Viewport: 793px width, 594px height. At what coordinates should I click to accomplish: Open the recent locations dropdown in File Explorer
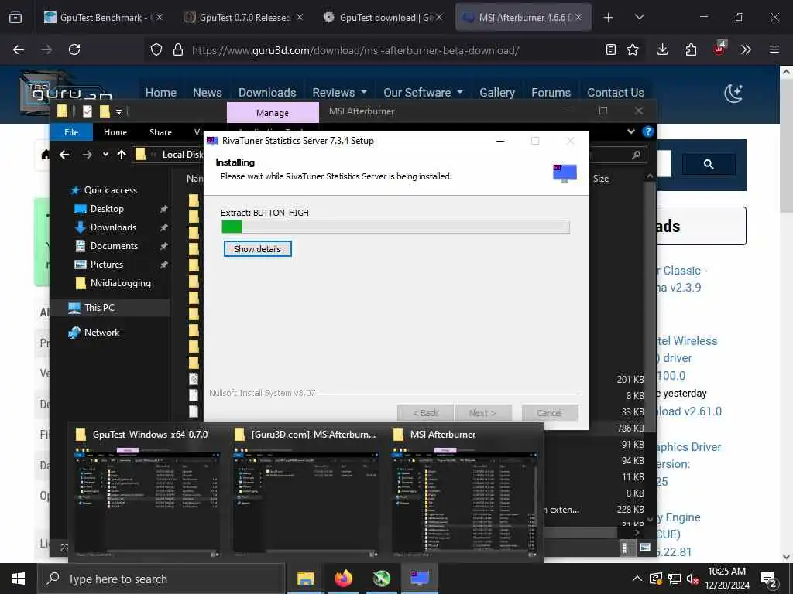tap(105, 155)
